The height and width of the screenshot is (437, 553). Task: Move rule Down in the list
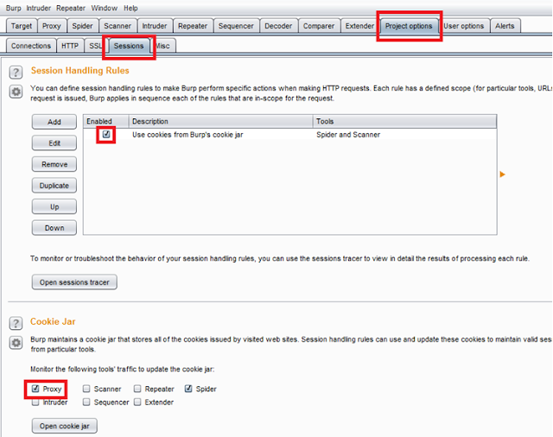tap(54, 228)
